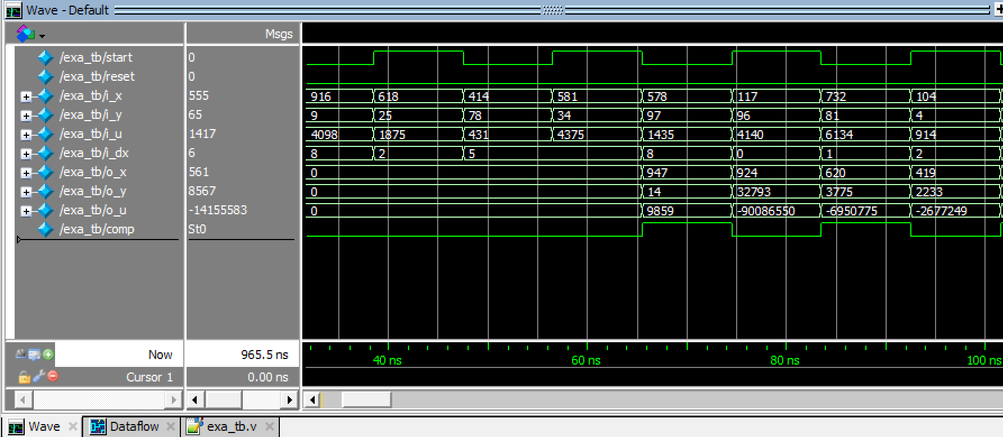The width and height of the screenshot is (1003, 437).
Task: Click the toggle leaf names icon
Action: pyautogui.click(x=21, y=354)
